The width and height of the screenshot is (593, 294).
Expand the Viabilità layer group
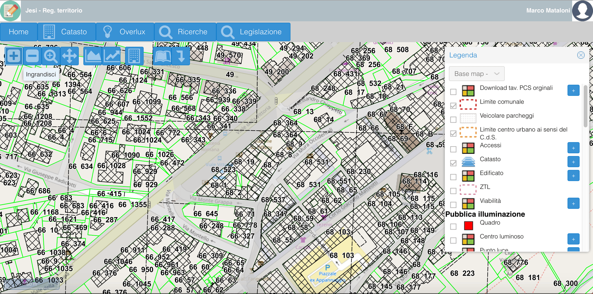click(573, 203)
